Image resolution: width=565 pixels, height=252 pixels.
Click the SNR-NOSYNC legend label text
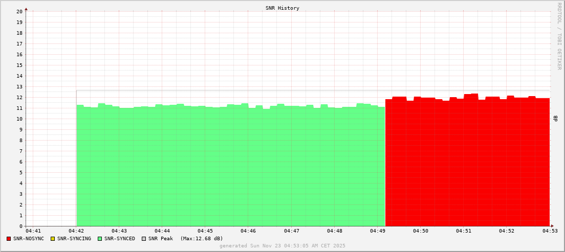pos(29,239)
